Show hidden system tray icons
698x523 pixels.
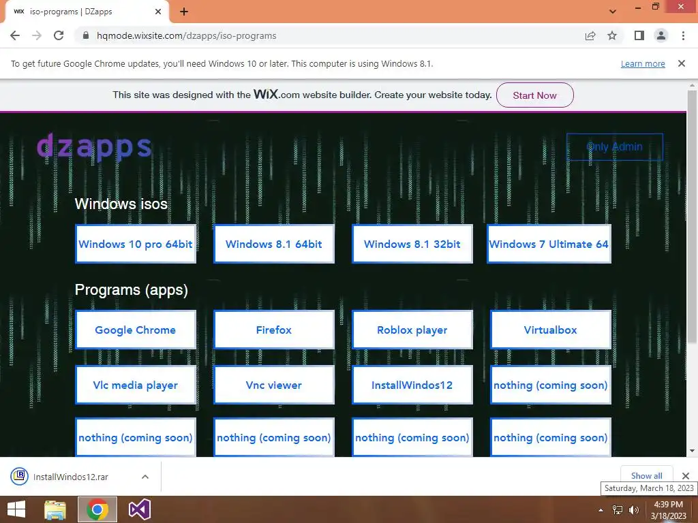(x=601, y=510)
